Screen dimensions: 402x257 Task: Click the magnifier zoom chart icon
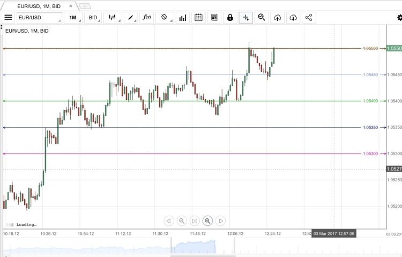click(x=262, y=18)
